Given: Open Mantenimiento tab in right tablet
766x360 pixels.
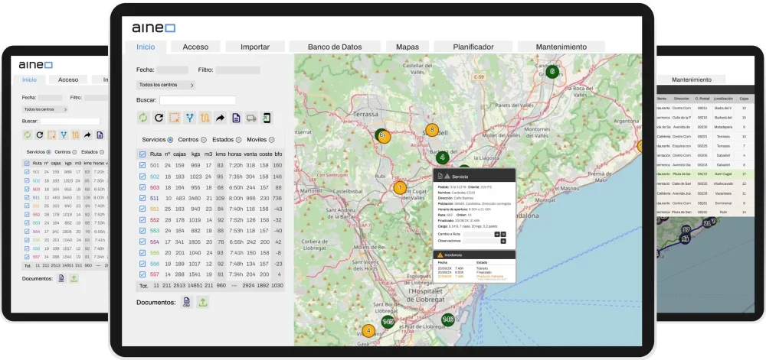Looking at the screenshot, I should tap(691, 79).
